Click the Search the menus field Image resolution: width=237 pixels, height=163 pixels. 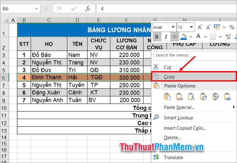coord(193,55)
